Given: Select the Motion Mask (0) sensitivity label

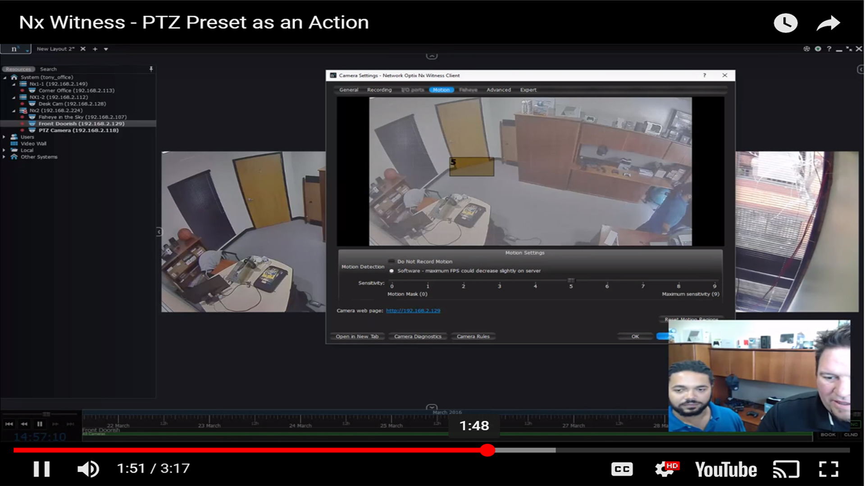Looking at the screenshot, I should pyautogui.click(x=407, y=294).
